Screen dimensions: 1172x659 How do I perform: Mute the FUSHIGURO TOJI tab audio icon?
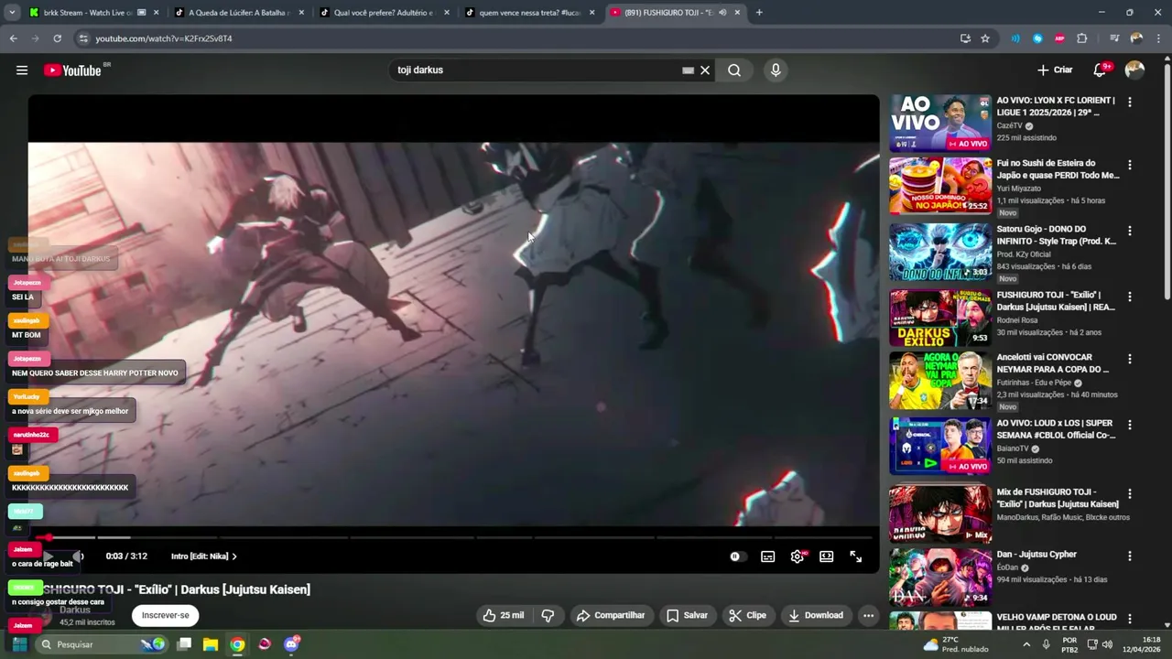pos(722,13)
